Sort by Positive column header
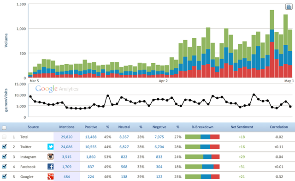Screen dimensions: 295x181 (x=91, y=127)
